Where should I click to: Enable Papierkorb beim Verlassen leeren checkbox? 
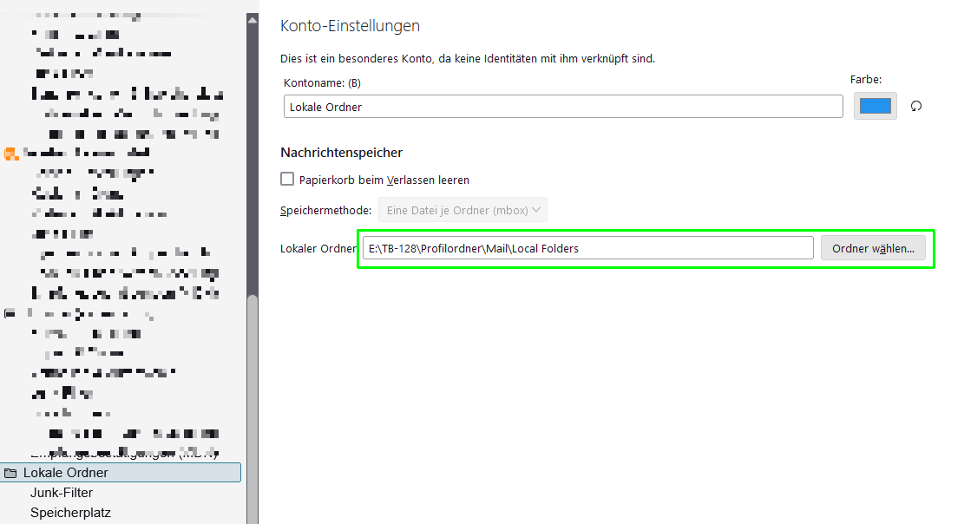point(287,179)
